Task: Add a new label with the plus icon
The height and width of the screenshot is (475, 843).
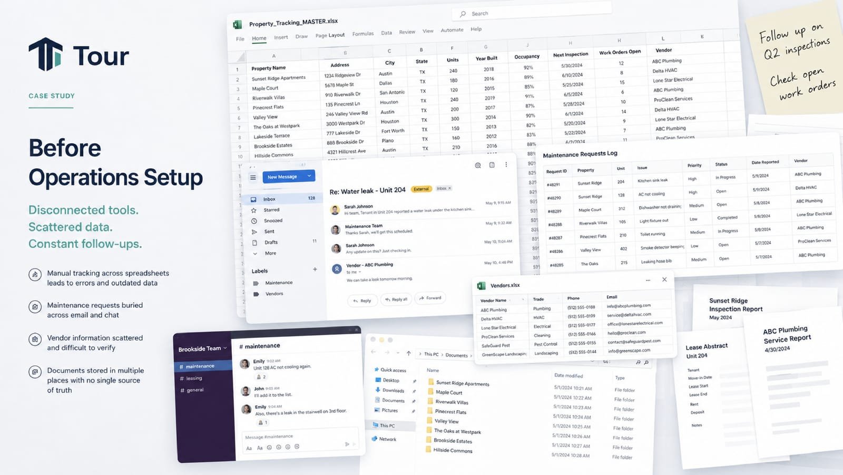Action: [x=315, y=269]
